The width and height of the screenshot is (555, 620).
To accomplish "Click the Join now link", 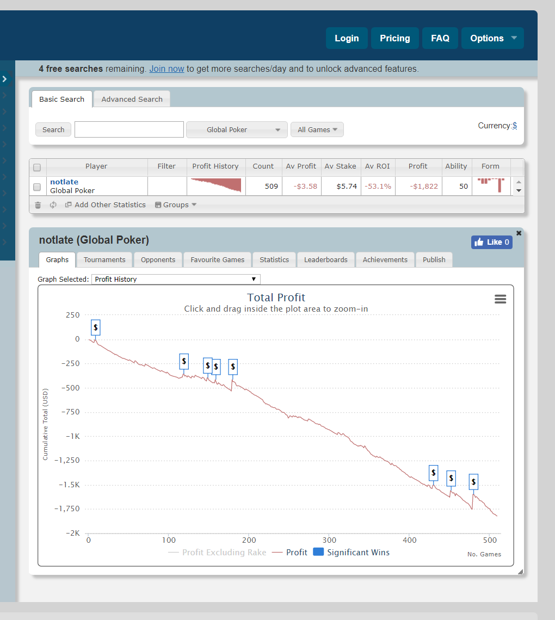I will pos(166,69).
